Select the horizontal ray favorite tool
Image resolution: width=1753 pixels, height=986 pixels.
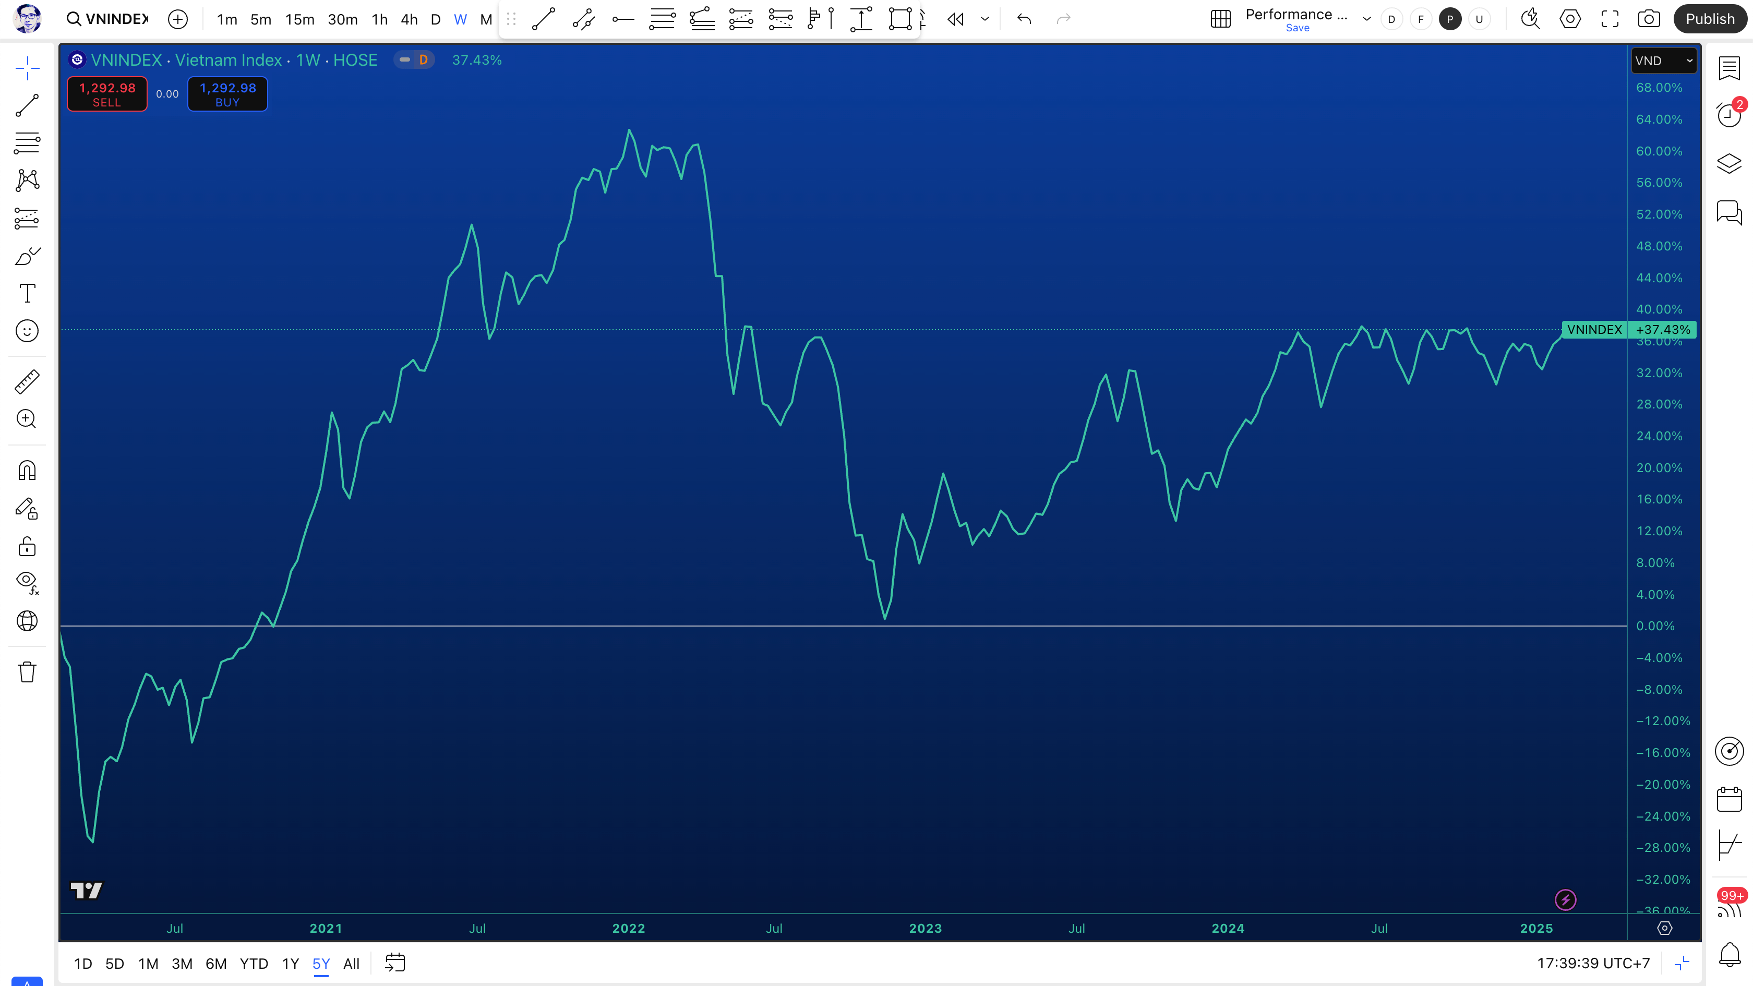pyautogui.click(x=622, y=19)
